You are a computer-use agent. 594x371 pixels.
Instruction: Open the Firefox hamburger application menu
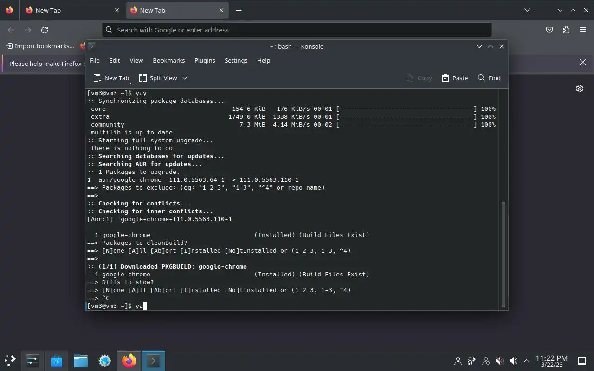[x=583, y=30]
